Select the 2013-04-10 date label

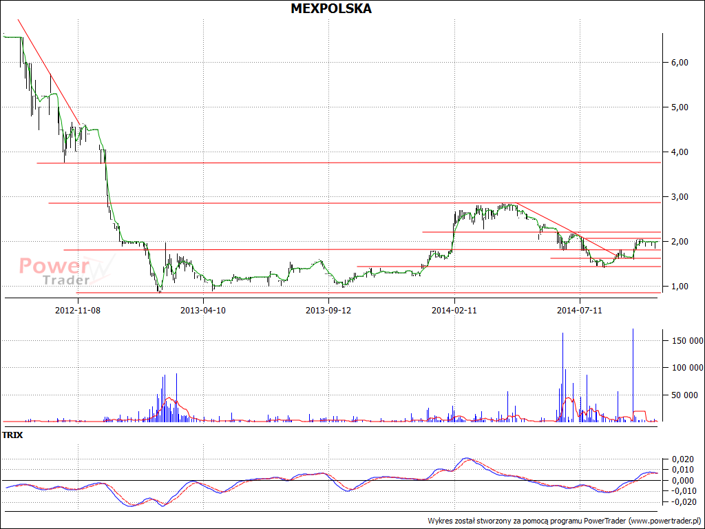tap(203, 310)
